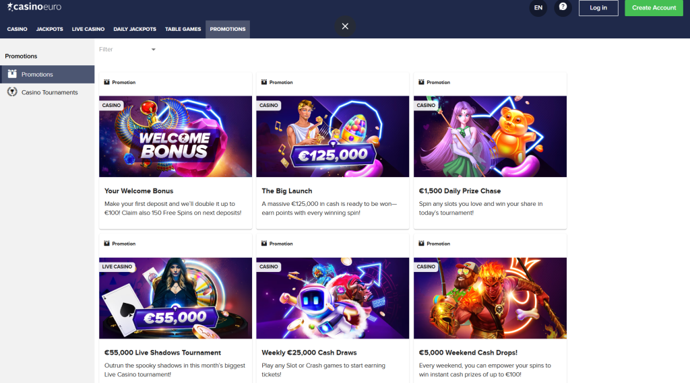Click the green Create Account button
The width and height of the screenshot is (690, 383).
pyautogui.click(x=654, y=8)
